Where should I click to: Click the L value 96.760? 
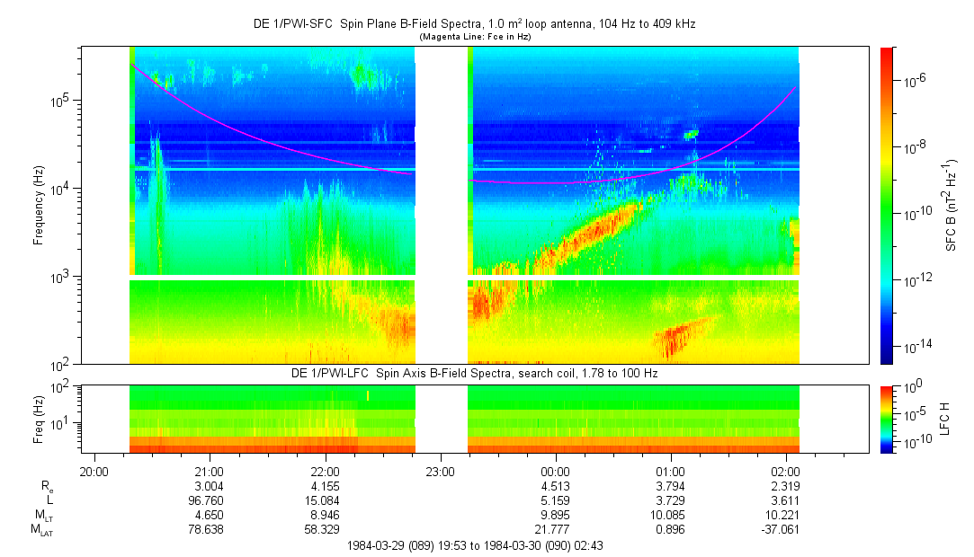(210, 500)
